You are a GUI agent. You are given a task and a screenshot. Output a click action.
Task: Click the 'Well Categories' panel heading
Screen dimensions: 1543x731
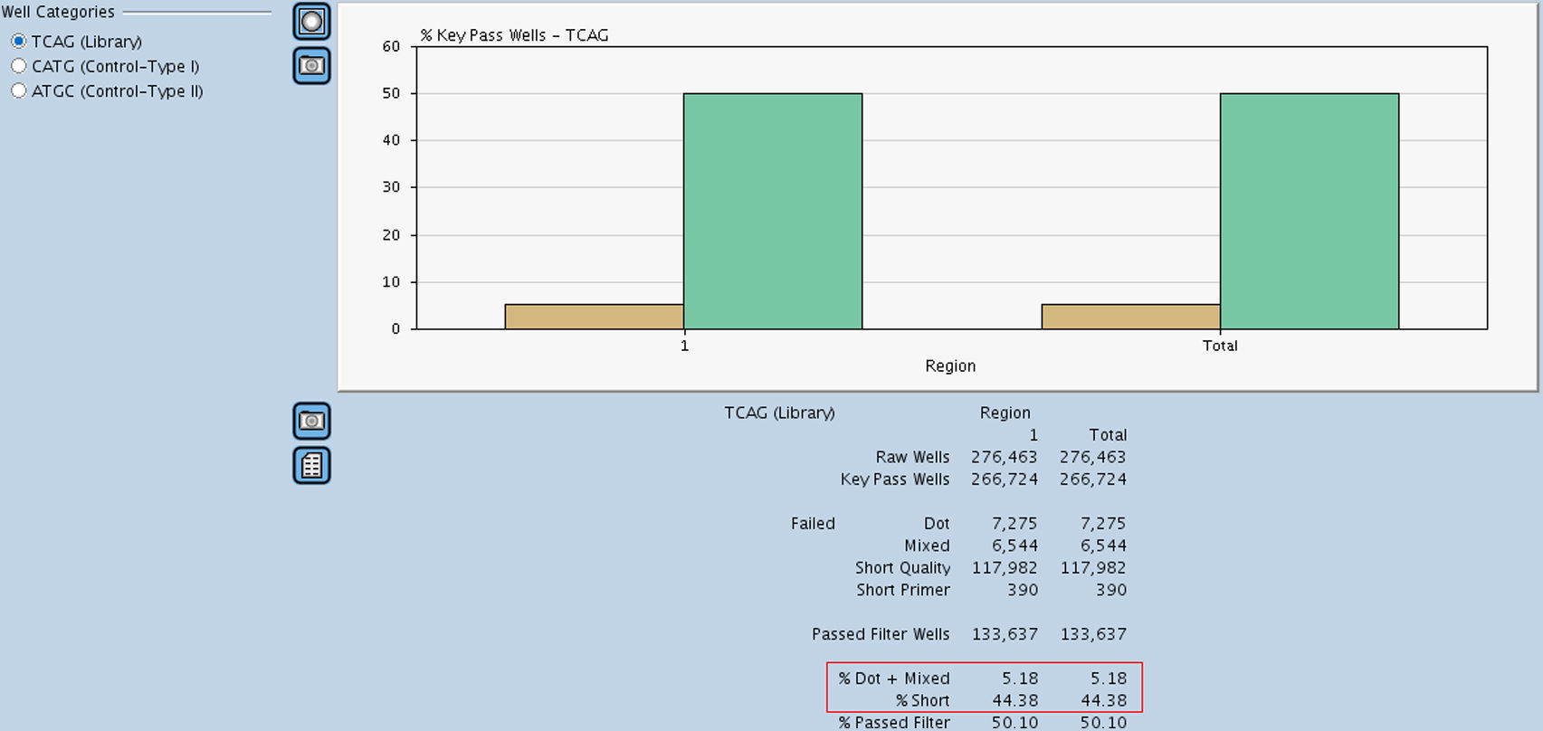58,12
